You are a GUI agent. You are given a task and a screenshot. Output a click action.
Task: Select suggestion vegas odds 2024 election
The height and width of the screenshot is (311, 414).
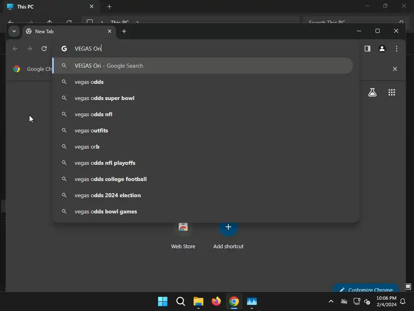pyautogui.click(x=203, y=195)
